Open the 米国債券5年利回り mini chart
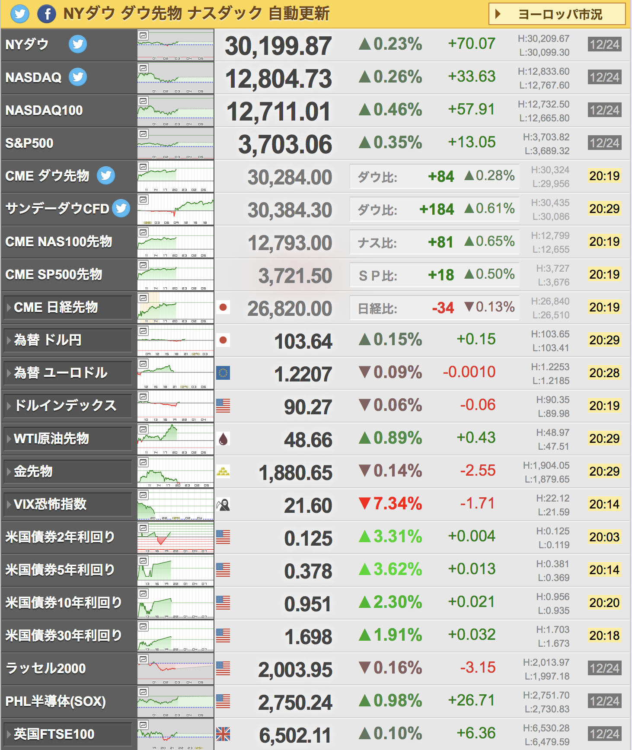Screen dimensions: 632x750 point(176,570)
